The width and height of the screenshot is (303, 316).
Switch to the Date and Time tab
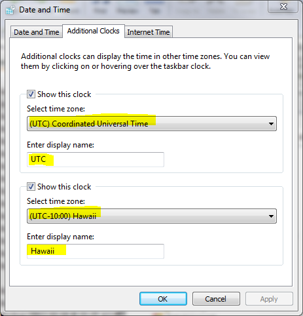point(37,32)
